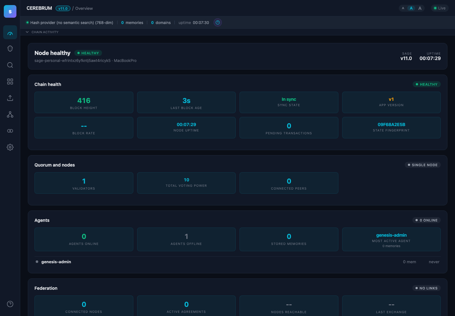The width and height of the screenshot is (455, 316).
Task: Click the node ID sage-personal text
Action: pyautogui.click(x=72, y=61)
